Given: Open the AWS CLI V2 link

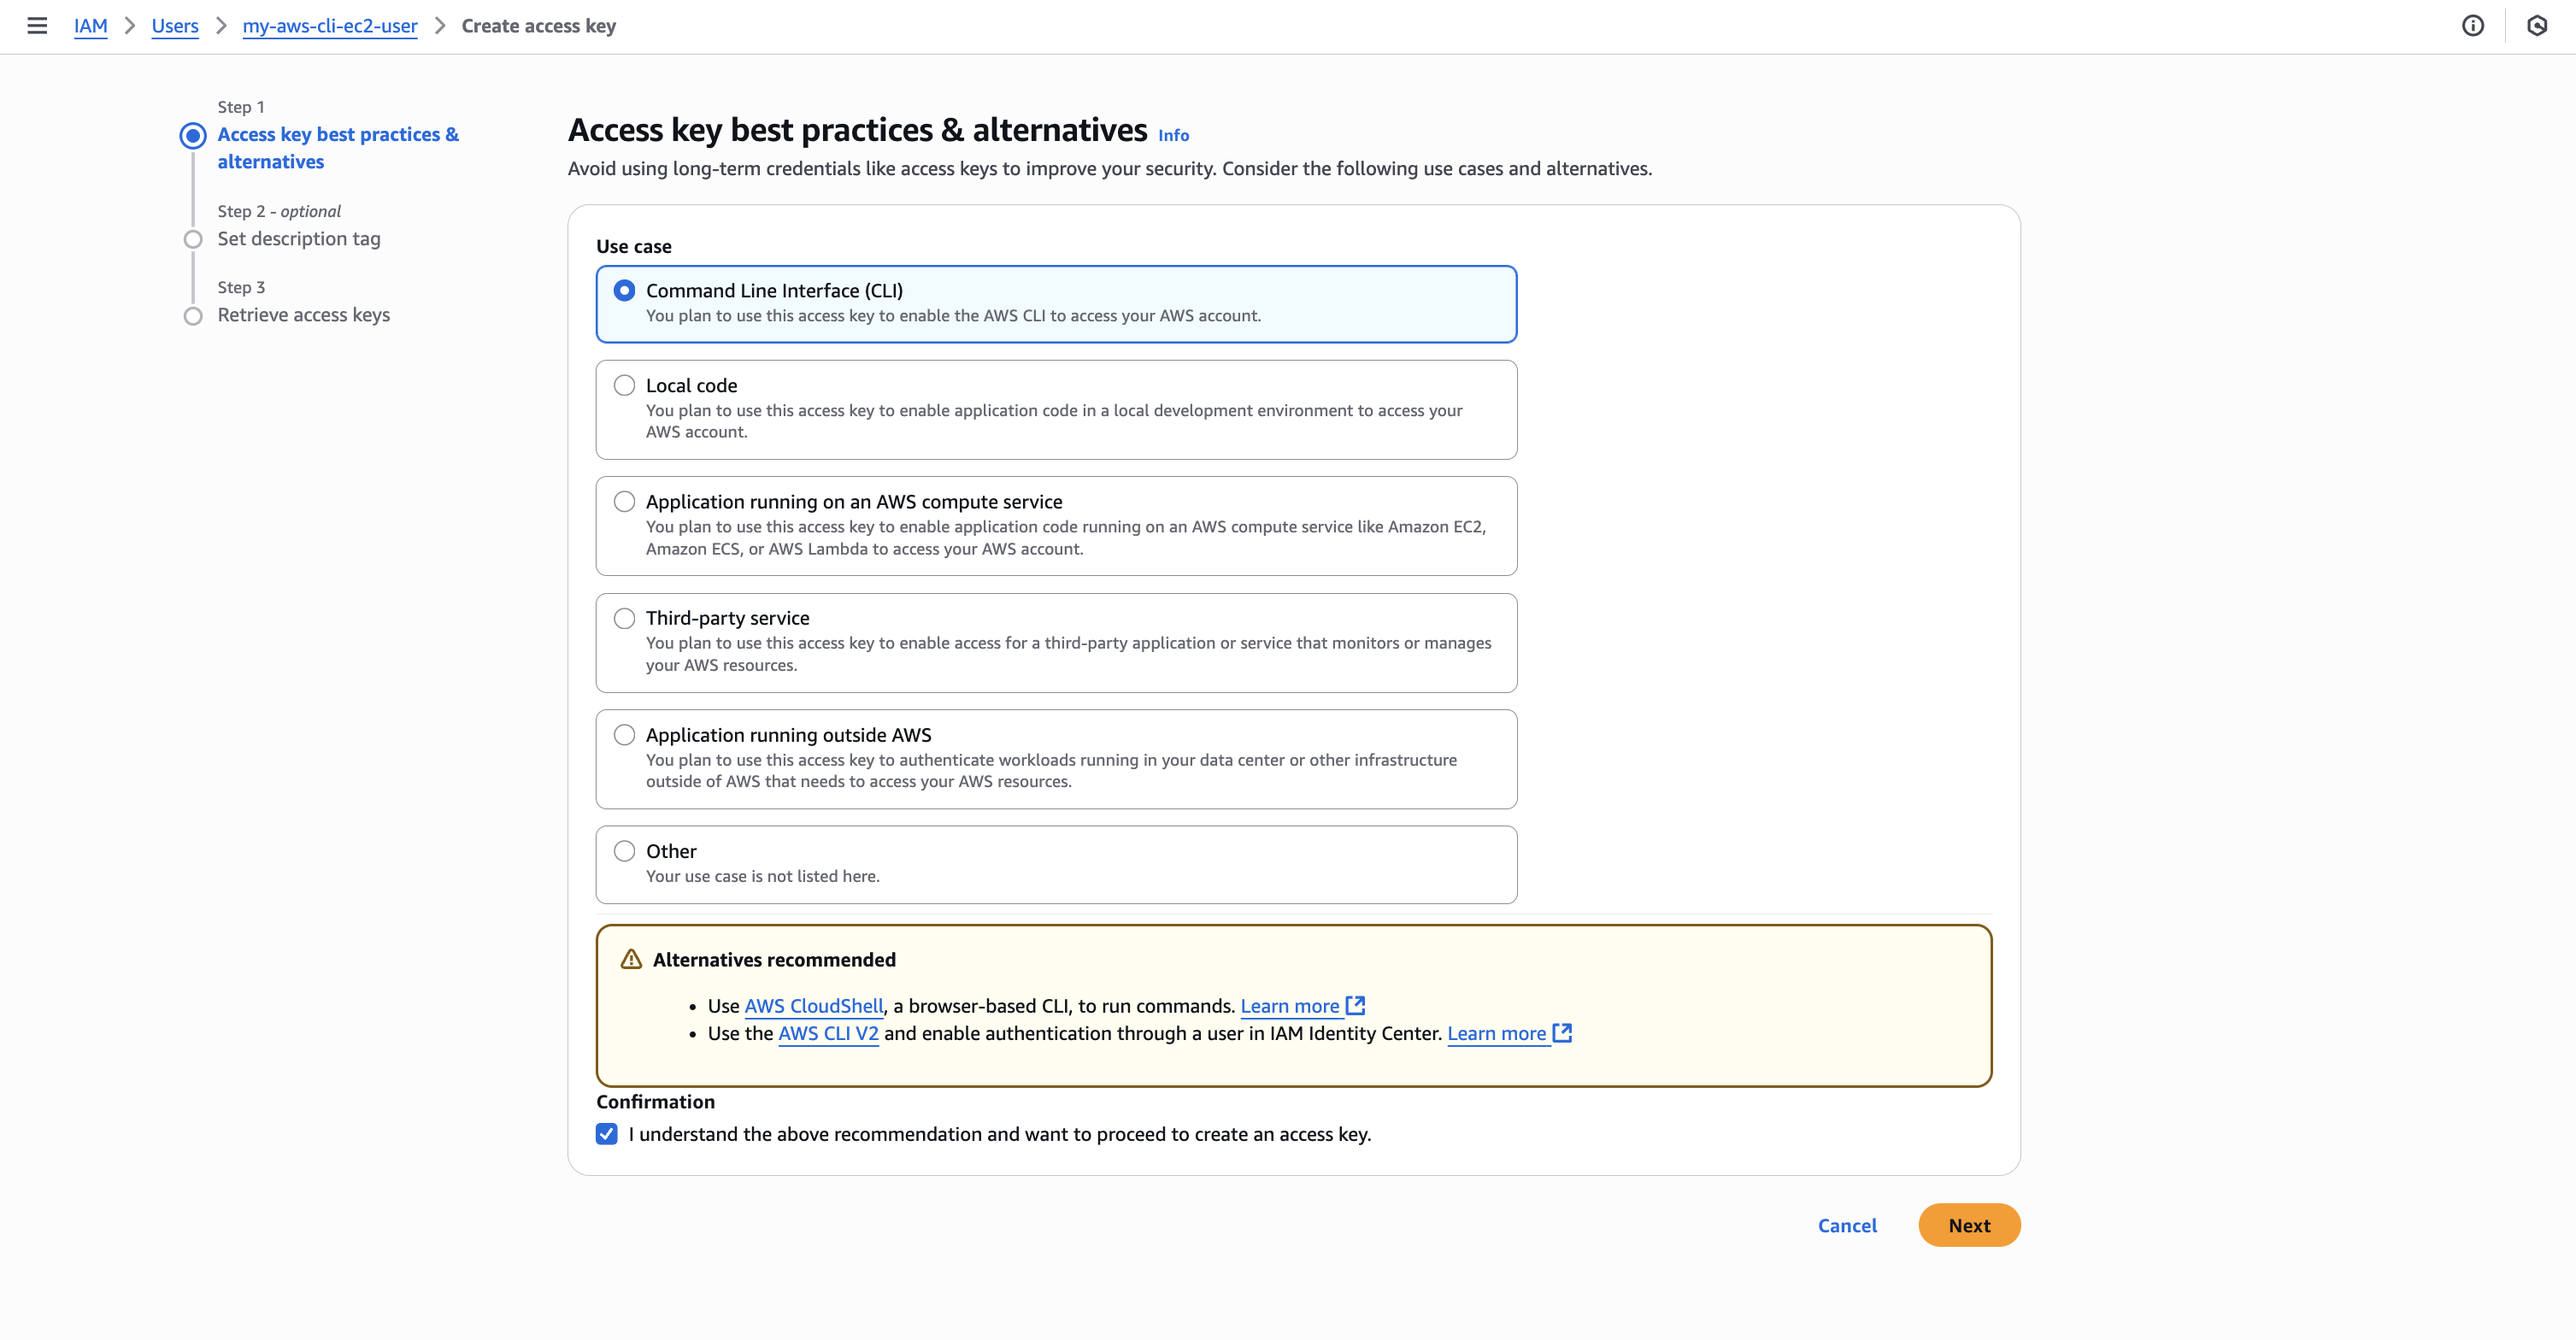Looking at the screenshot, I should [x=828, y=1034].
